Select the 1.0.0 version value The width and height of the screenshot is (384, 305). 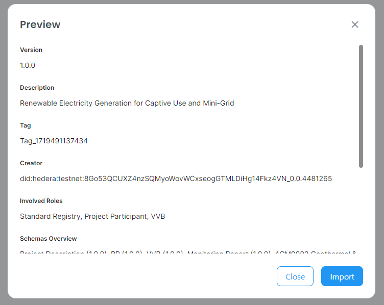click(28, 65)
